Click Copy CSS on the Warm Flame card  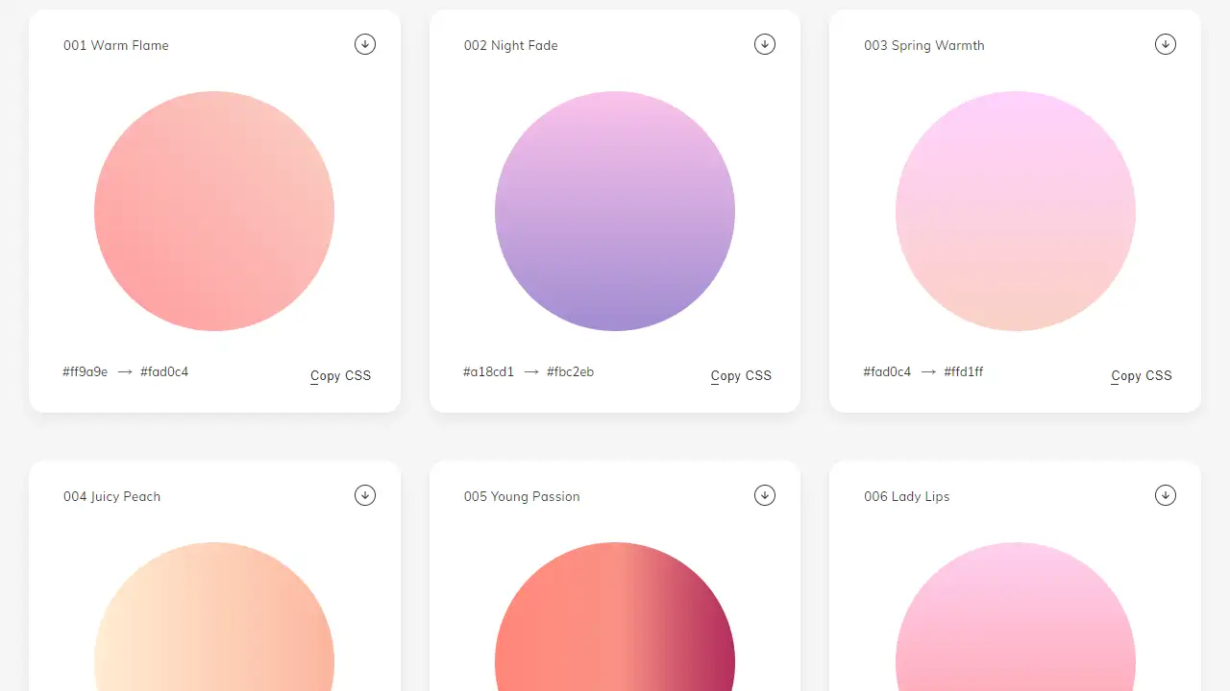(340, 375)
